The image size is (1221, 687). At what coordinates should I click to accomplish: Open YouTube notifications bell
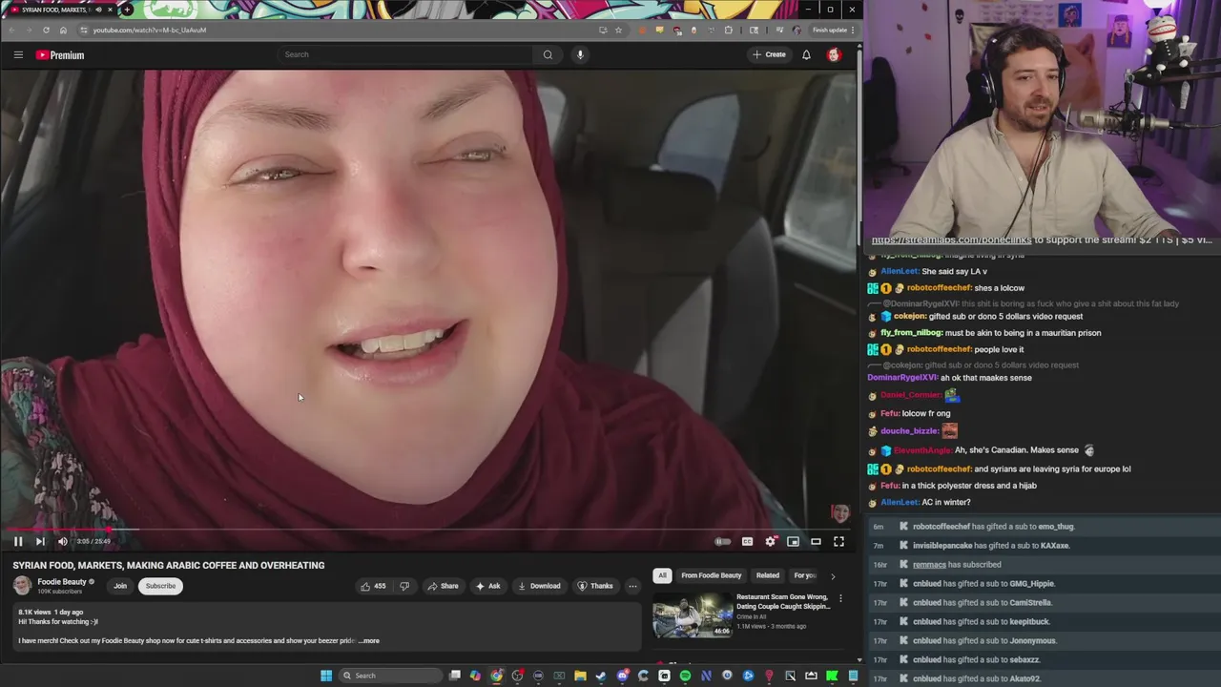pyautogui.click(x=806, y=54)
